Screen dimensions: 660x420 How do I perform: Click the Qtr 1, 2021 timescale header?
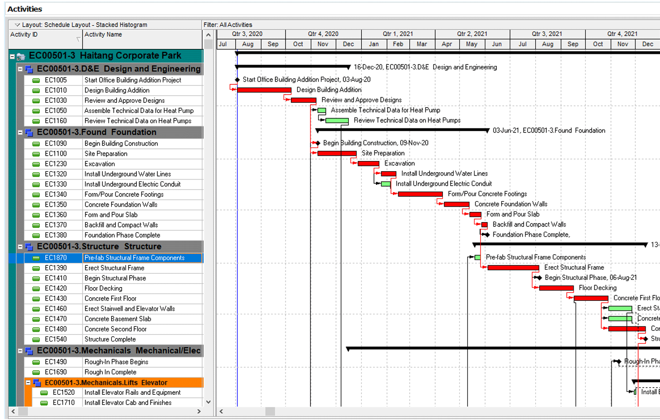pos(398,34)
